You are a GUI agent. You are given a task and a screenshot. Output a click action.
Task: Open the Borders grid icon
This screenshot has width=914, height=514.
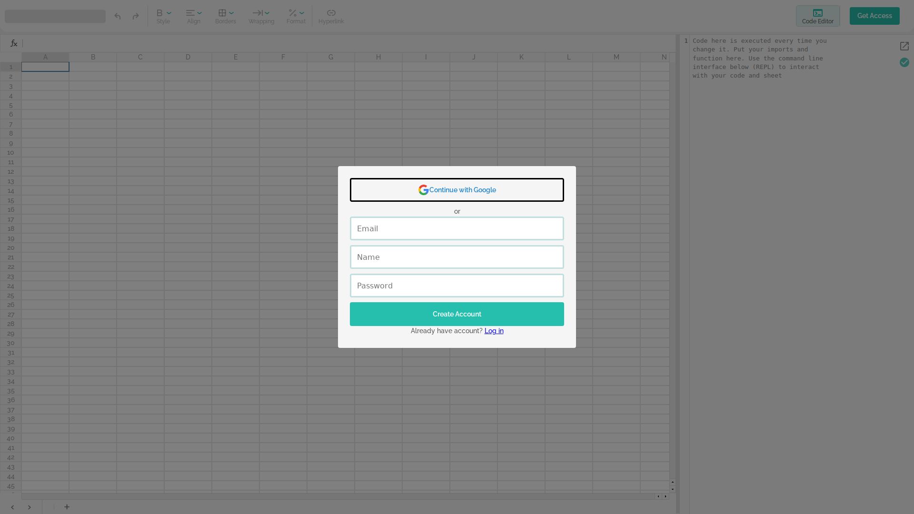222,13
